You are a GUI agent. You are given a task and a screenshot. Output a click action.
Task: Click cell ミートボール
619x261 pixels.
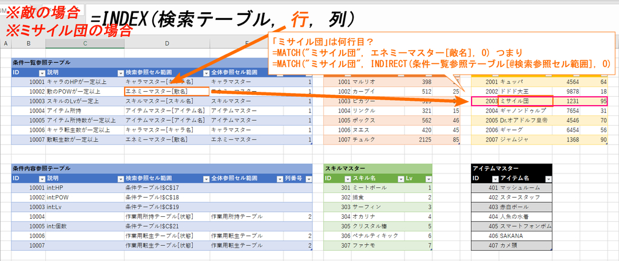377,188
